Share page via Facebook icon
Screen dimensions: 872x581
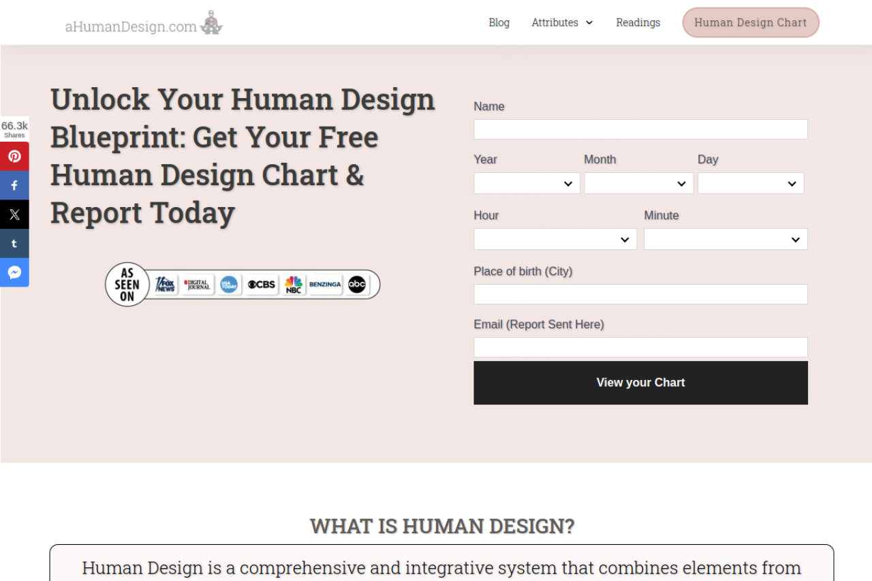click(x=14, y=185)
